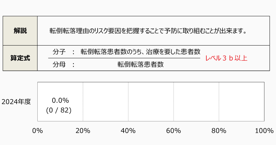Screen dimensions: 276x145
Task: Click the chart area between 80% and 100%
Action: (241, 101)
